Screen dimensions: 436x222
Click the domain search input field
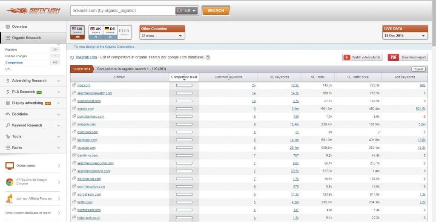[123, 11]
